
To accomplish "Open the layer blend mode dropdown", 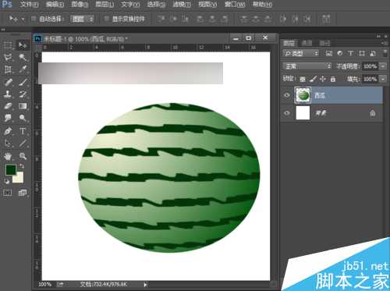I will [x=307, y=66].
